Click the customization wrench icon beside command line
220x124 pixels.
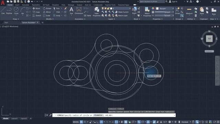point(51,115)
